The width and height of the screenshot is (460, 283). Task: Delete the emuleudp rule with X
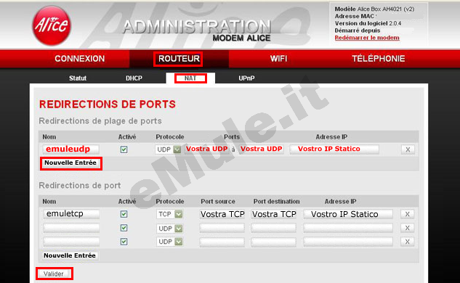click(408, 149)
